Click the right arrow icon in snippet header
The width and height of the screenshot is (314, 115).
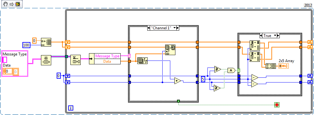click(12, 4)
